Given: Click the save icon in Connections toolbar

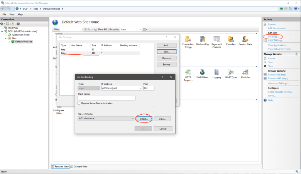Looking at the screenshot, I should (8, 24).
